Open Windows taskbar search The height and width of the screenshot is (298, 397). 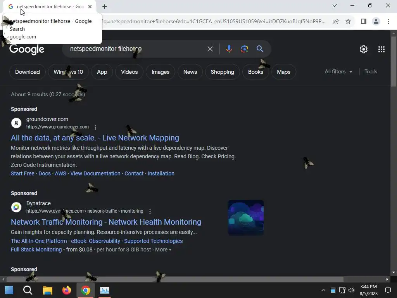[x=28, y=290]
